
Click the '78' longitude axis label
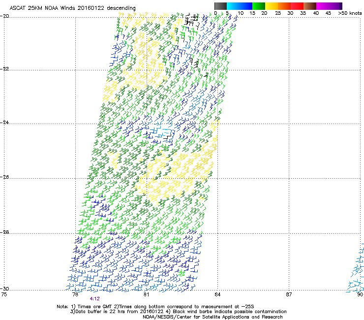(x=75, y=294)
